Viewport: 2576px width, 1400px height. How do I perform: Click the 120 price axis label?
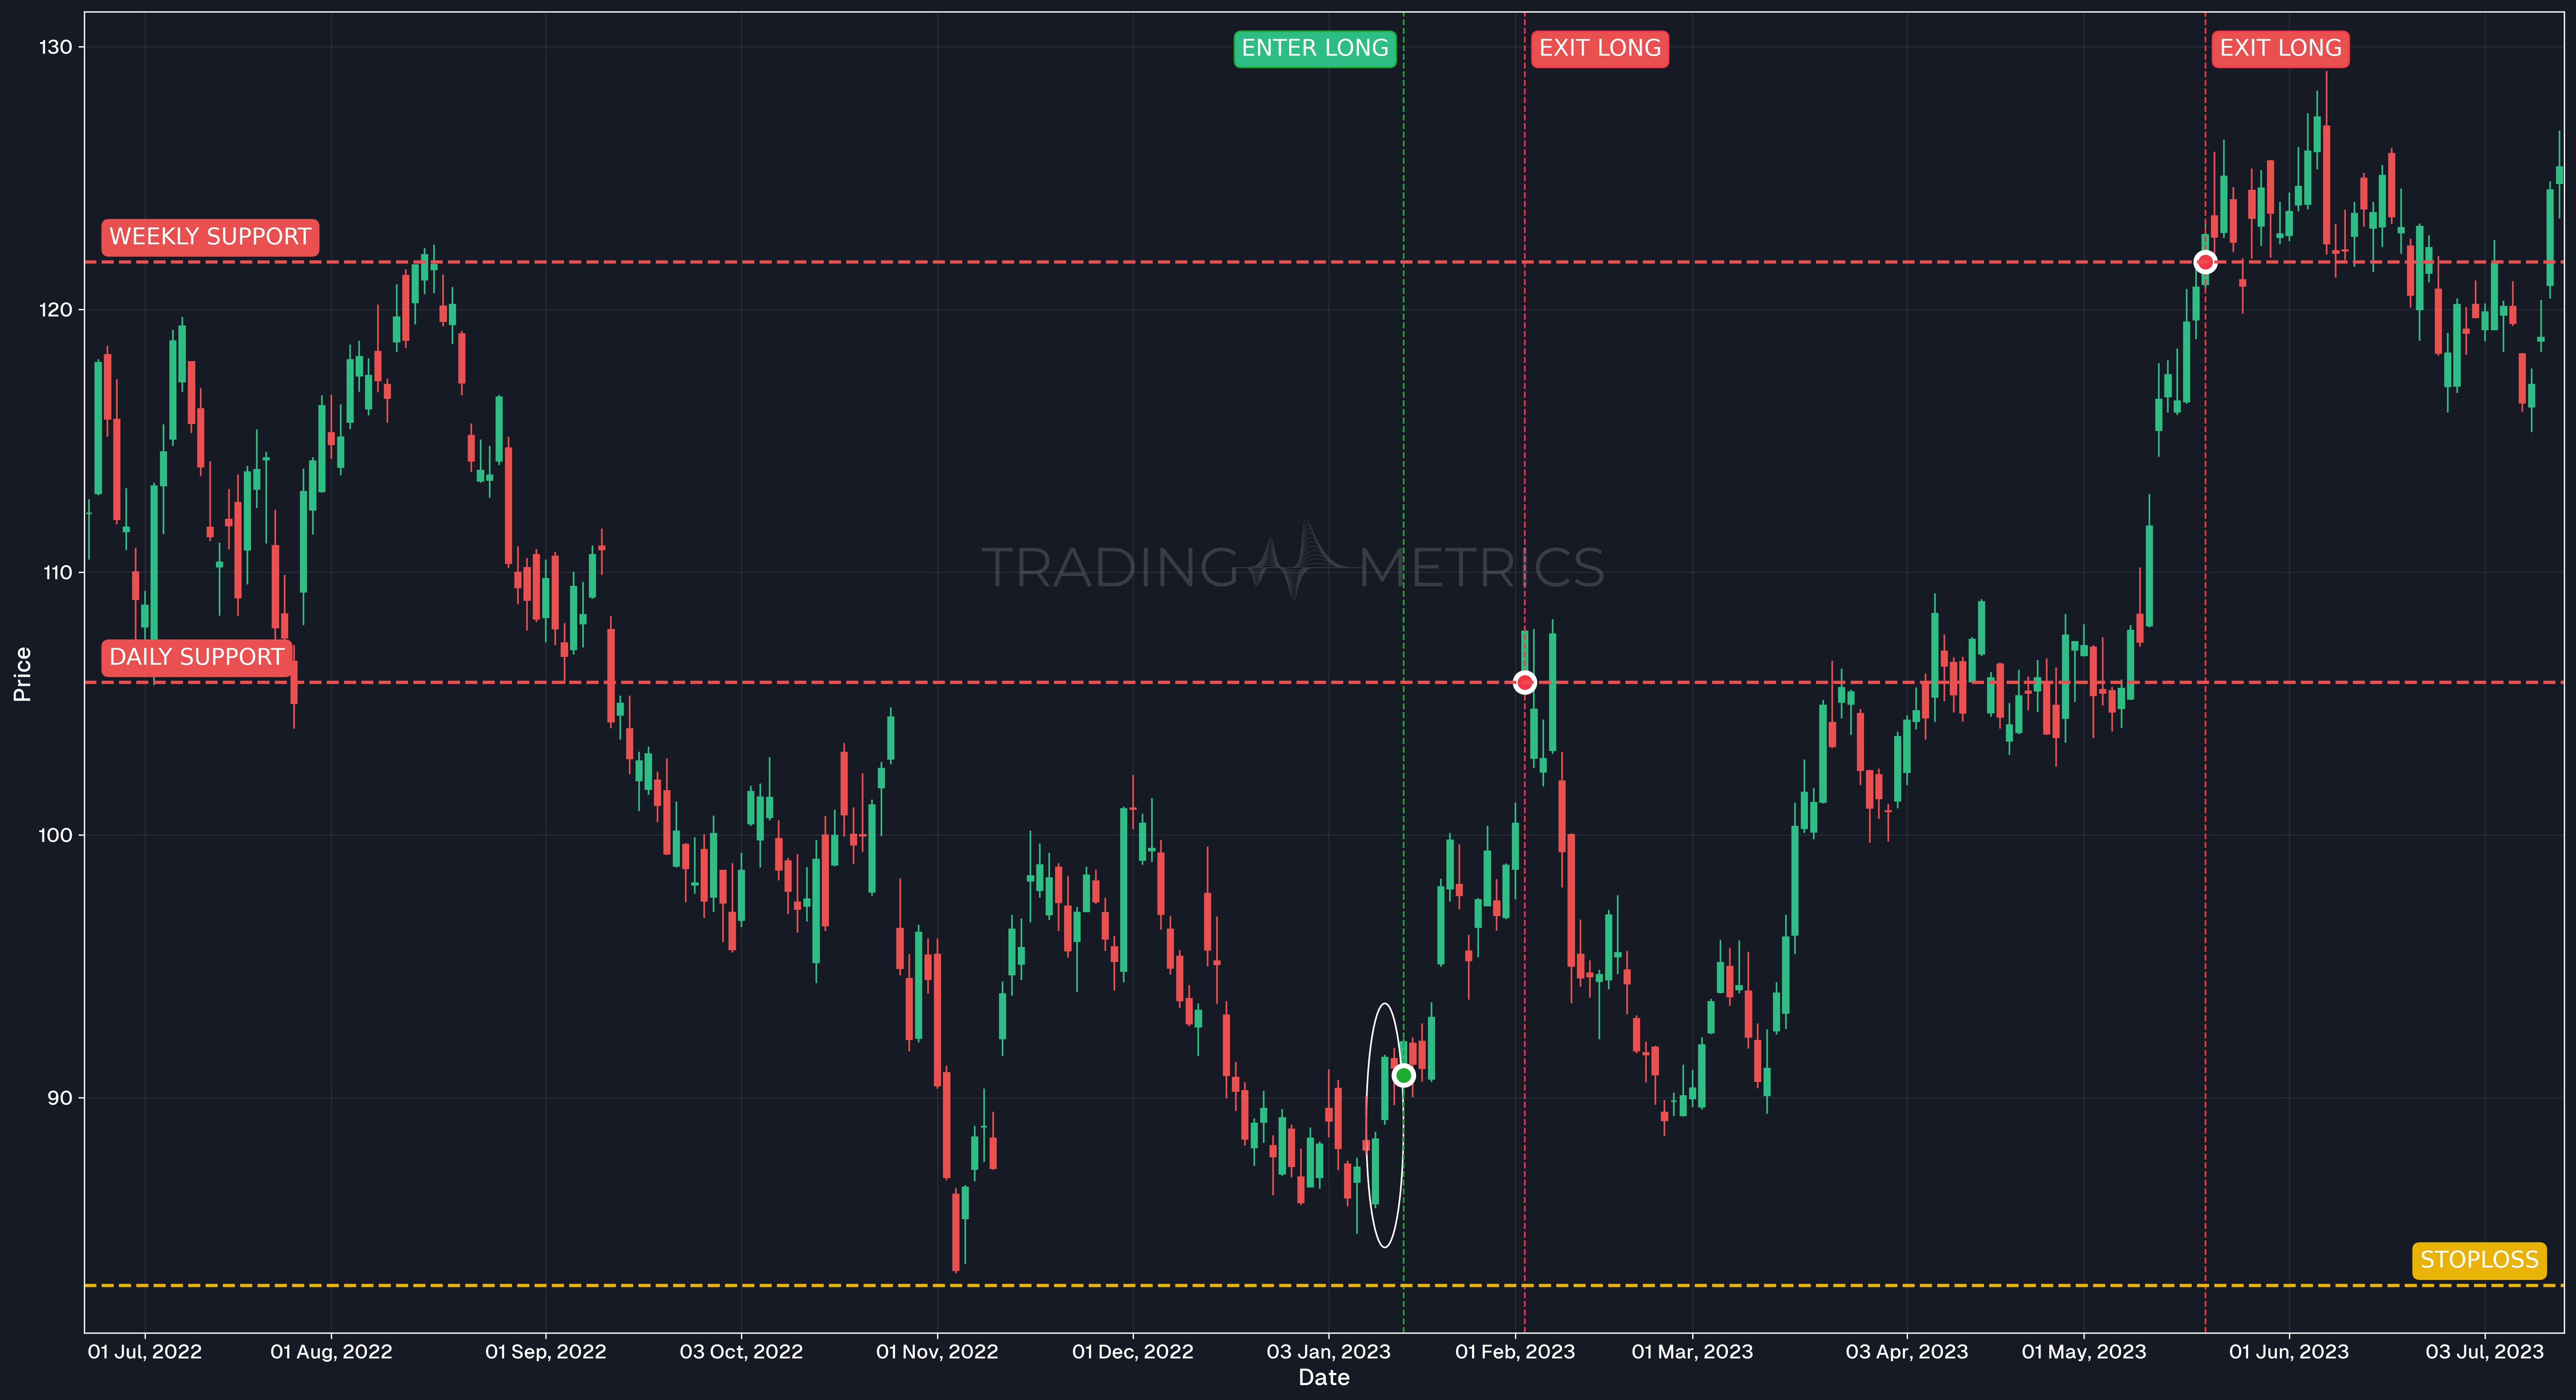56,310
